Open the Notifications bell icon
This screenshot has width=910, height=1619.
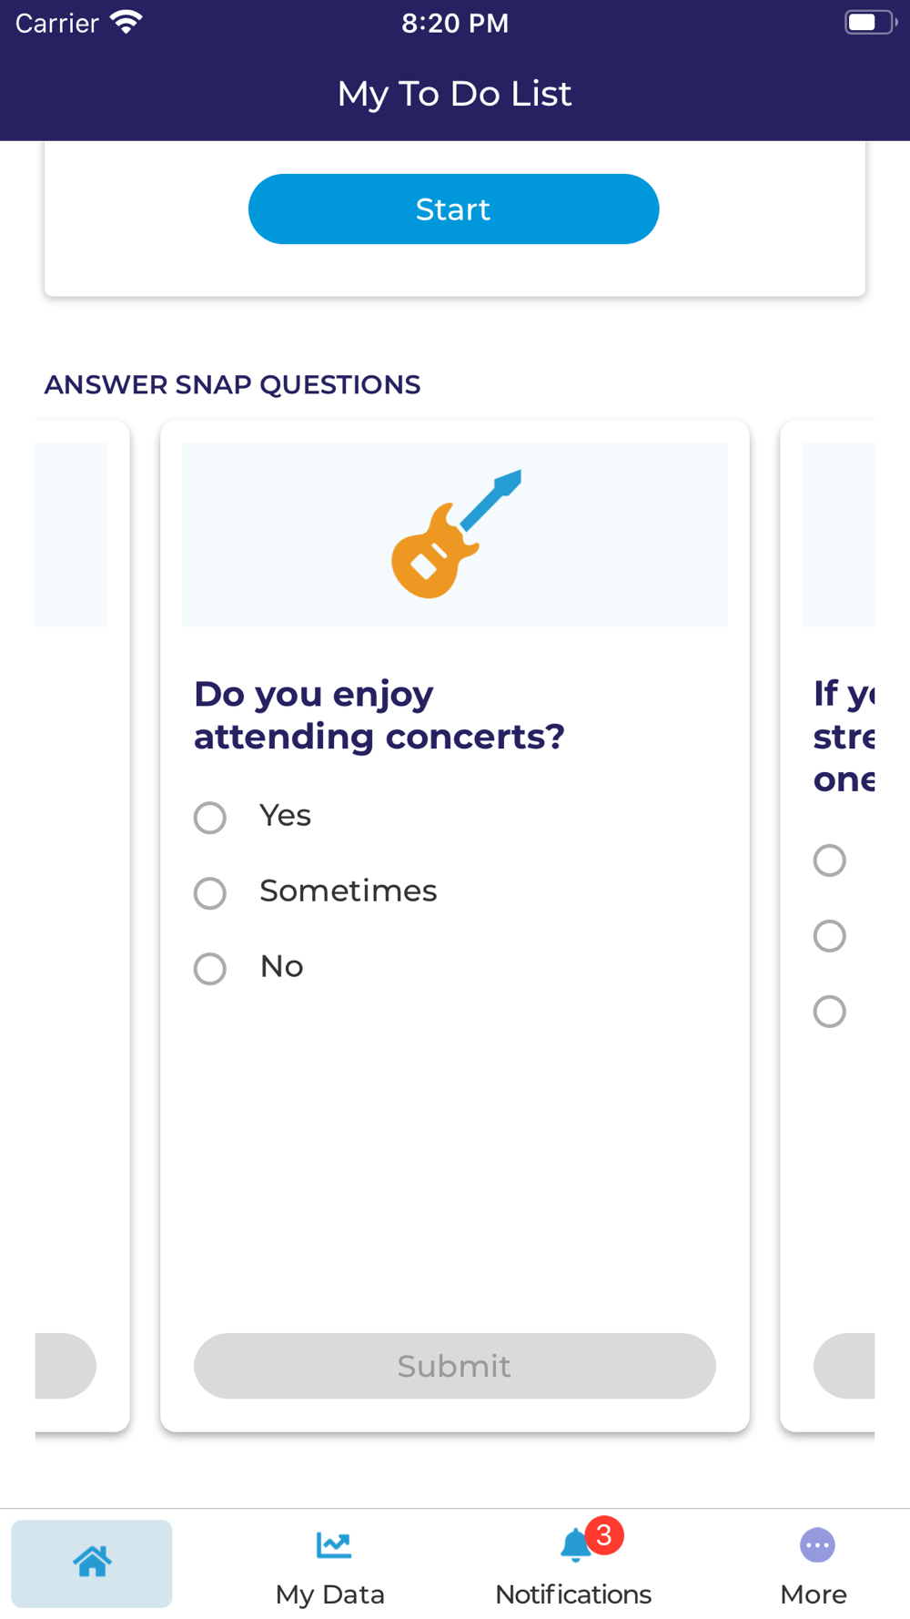(x=575, y=1545)
